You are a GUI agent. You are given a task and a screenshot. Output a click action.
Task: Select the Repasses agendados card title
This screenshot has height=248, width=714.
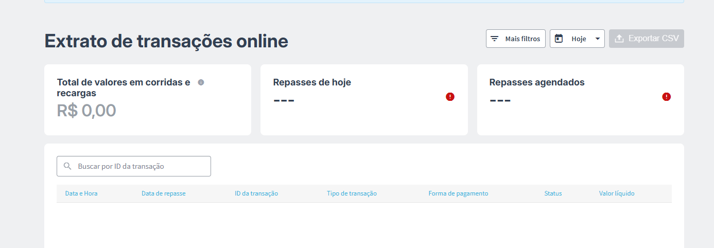pos(537,82)
